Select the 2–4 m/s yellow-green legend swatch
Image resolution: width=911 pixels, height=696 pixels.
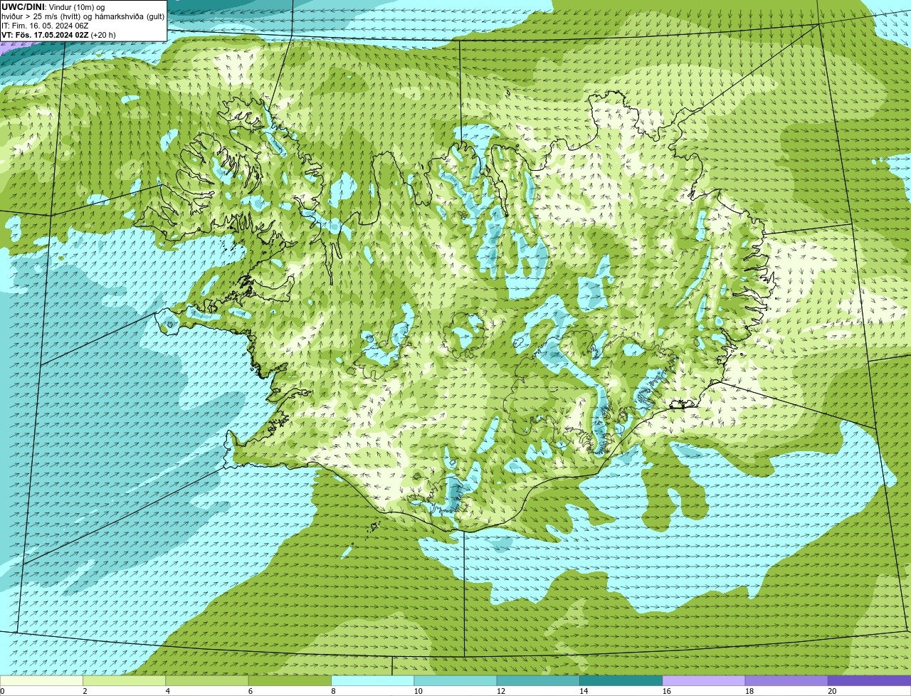click(x=125, y=680)
